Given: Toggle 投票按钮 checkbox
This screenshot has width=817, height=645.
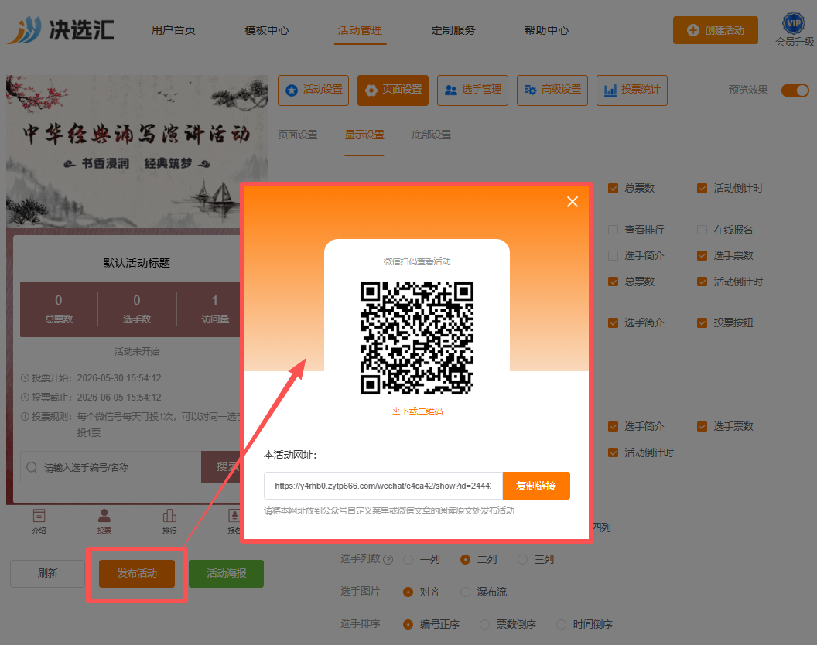Looking at the screenshot, I should click(x=702, y=323).
